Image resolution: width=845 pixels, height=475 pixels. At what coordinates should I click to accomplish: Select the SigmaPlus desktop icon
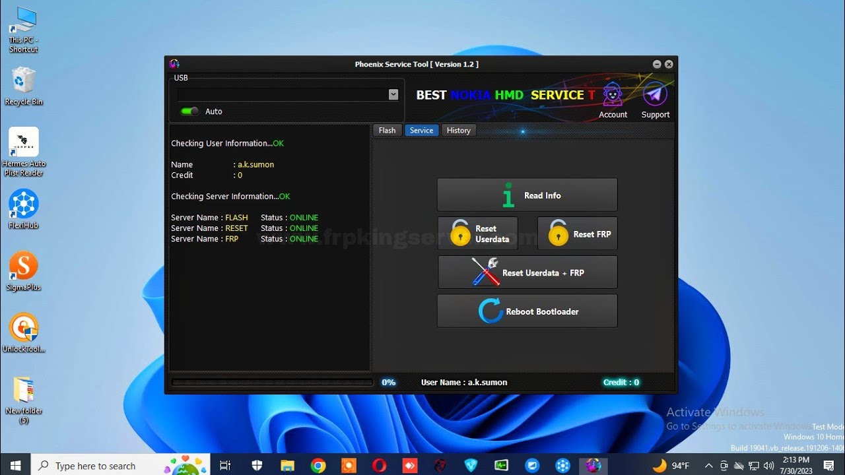[24, 271]
